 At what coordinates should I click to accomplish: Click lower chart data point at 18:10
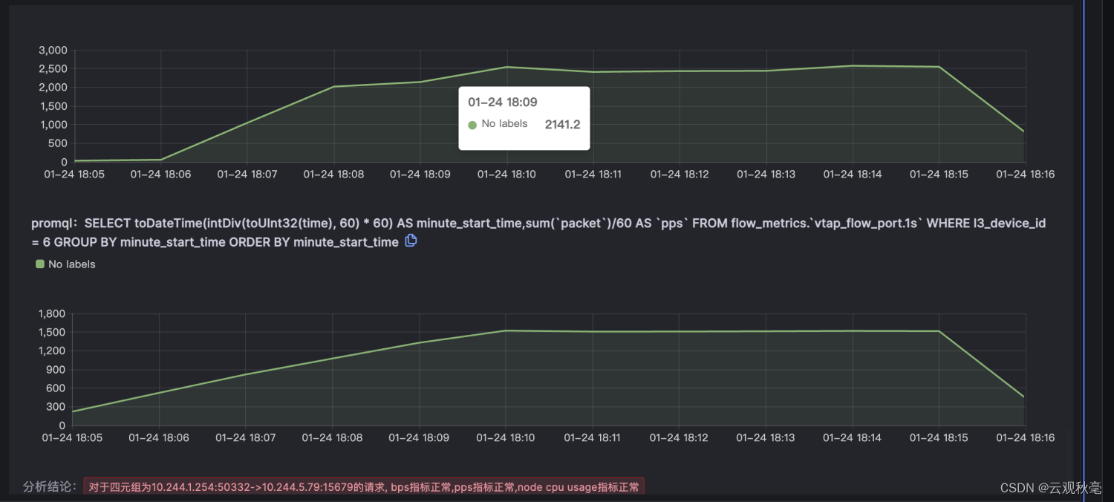[x=507, y=330]
